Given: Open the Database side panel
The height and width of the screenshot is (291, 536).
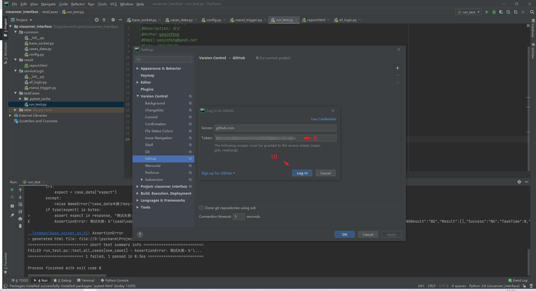Looking at the screenshot, I should [x=533, y=28].
